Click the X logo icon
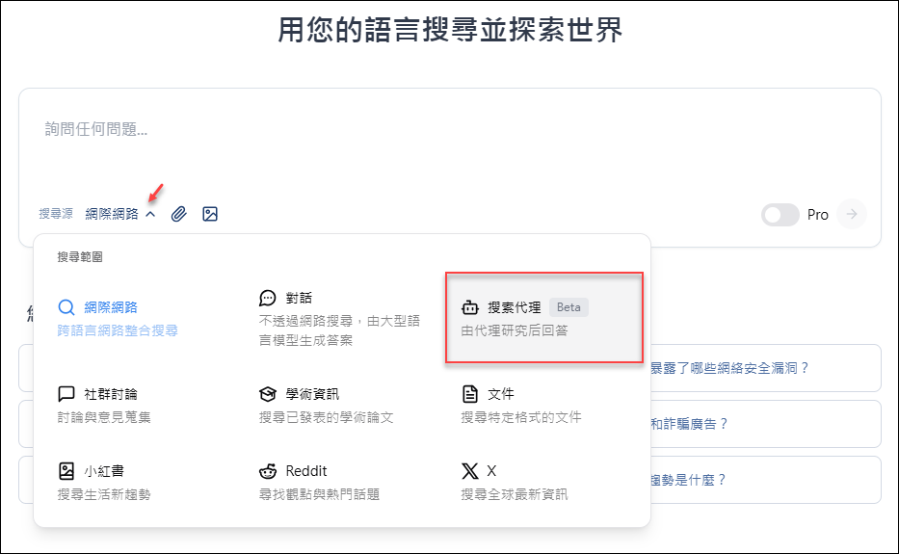Image resolution: width=899 pixels, height=554 pixels. coord(469,471)
